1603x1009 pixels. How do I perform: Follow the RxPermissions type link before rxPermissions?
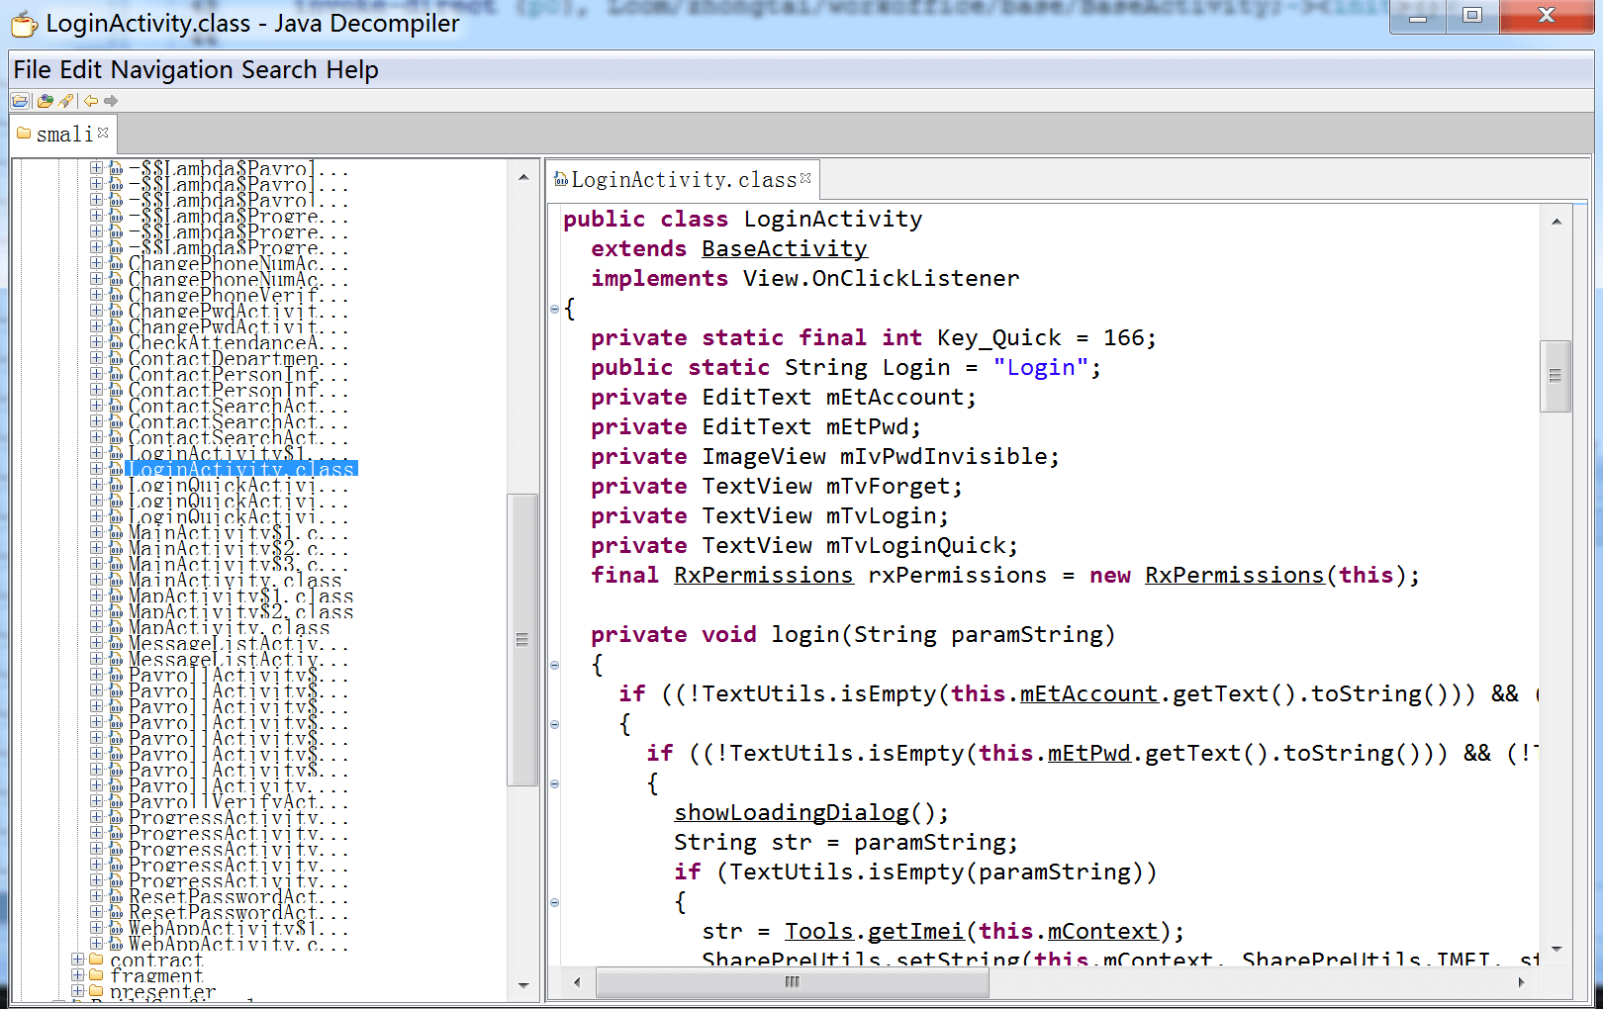[x=763, y=576]
